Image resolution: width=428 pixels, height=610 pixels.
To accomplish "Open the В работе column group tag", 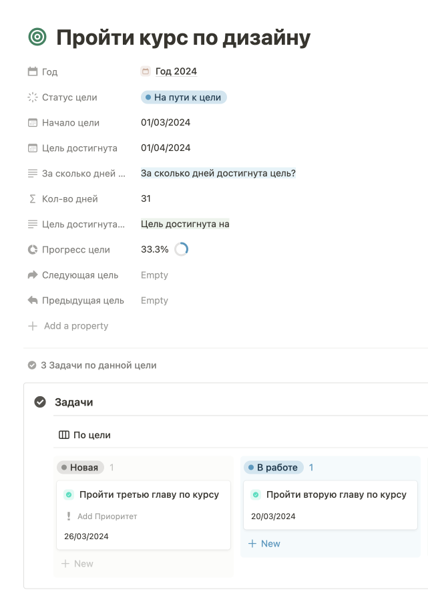I will coord(273,468).
